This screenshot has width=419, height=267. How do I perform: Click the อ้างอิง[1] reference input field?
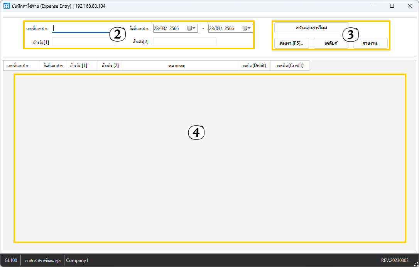(x=83, y=42)
